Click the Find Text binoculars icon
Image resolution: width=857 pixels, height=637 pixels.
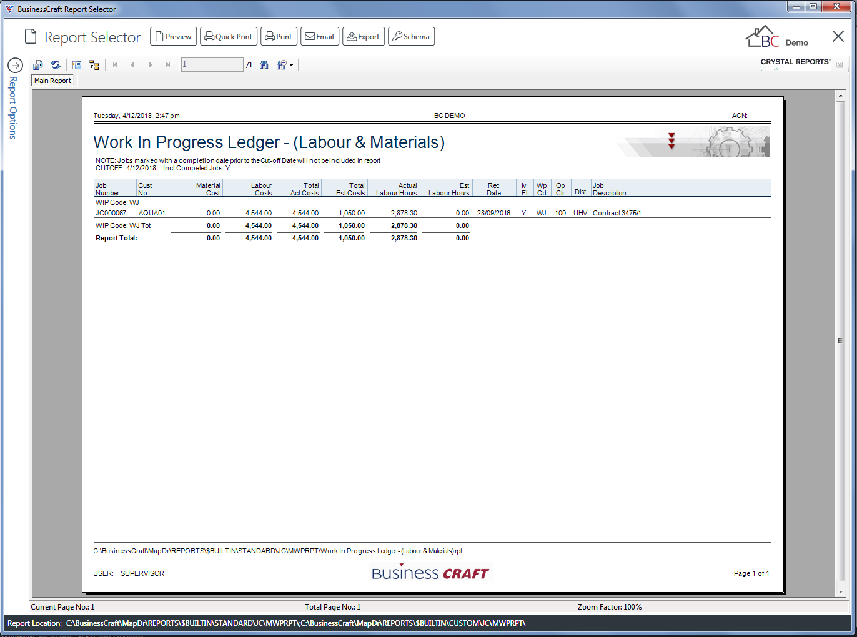pos(264,65)
